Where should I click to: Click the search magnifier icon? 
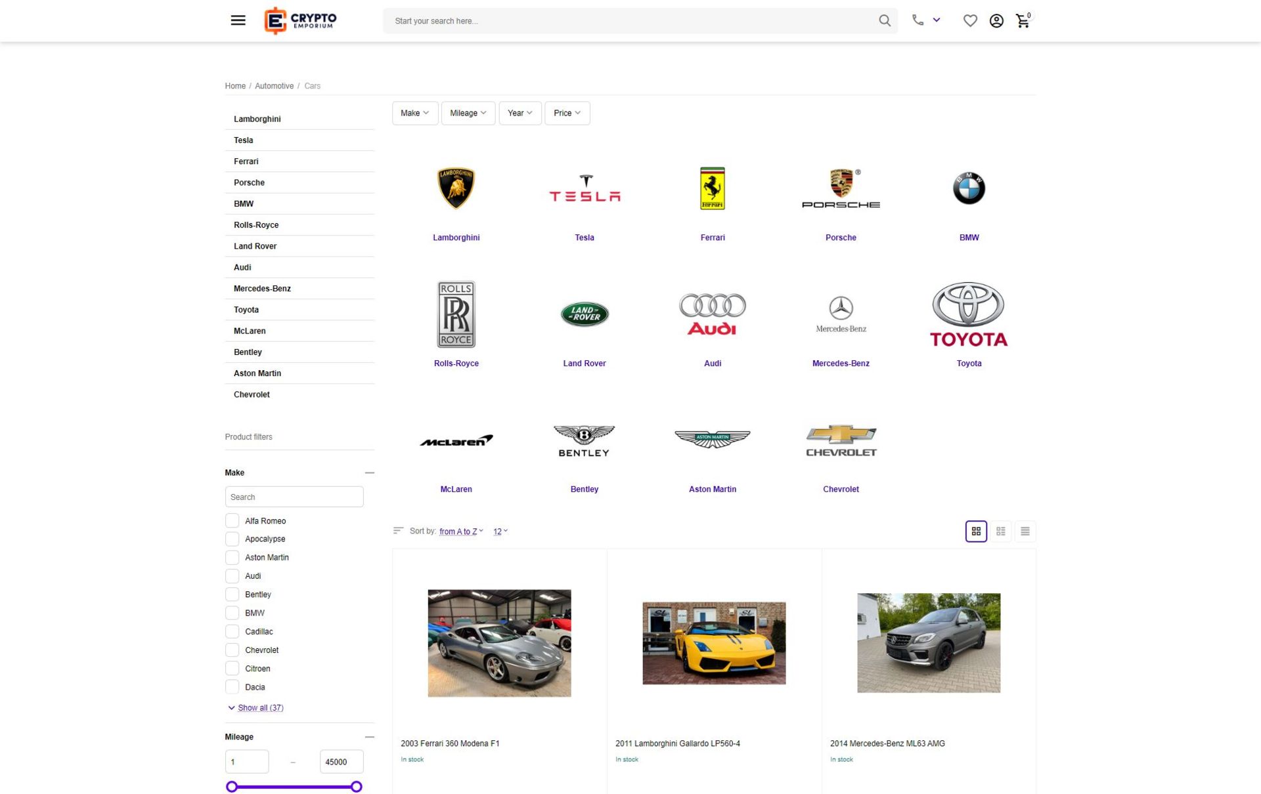885,20
